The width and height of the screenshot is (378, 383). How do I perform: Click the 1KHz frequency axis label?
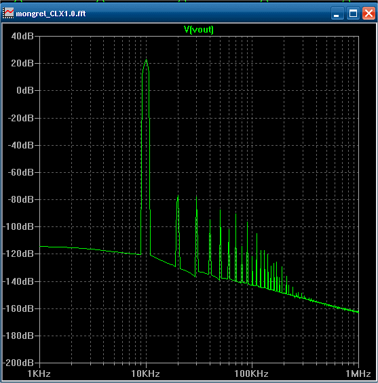tap(39, 374)
